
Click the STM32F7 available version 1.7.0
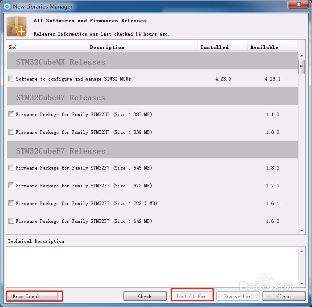[272, 186]
